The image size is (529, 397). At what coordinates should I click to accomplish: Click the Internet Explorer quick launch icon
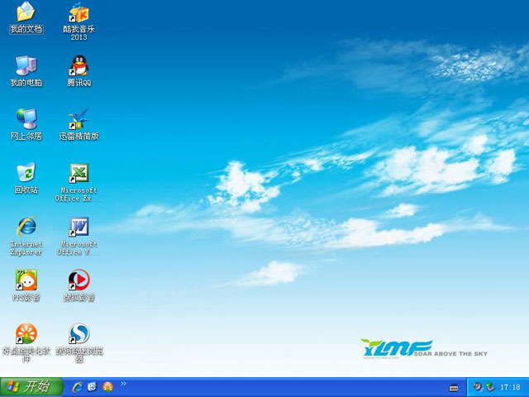click(x=78, y=387)
